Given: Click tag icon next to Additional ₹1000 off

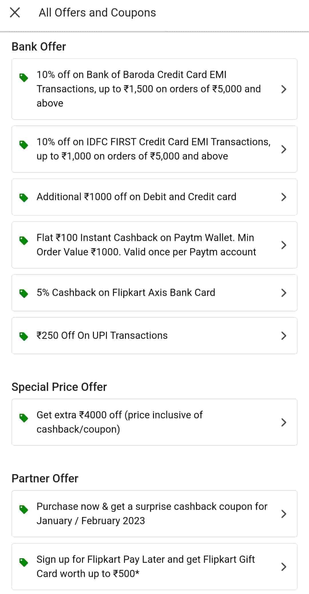Looking at the screenshot, I should pos(24,197).
